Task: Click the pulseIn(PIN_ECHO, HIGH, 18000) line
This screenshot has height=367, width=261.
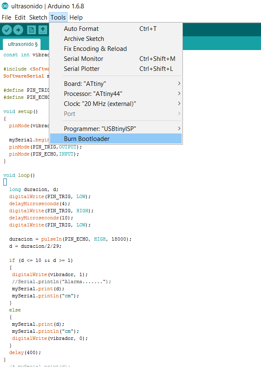Action: pos(70,239)
